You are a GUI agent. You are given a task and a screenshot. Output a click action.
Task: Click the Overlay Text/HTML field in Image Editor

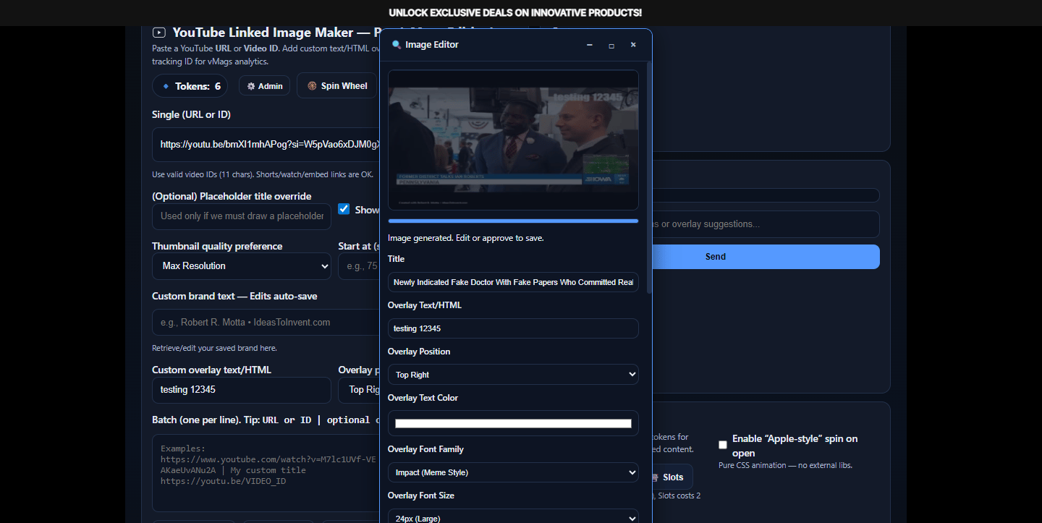click(513, 328)
